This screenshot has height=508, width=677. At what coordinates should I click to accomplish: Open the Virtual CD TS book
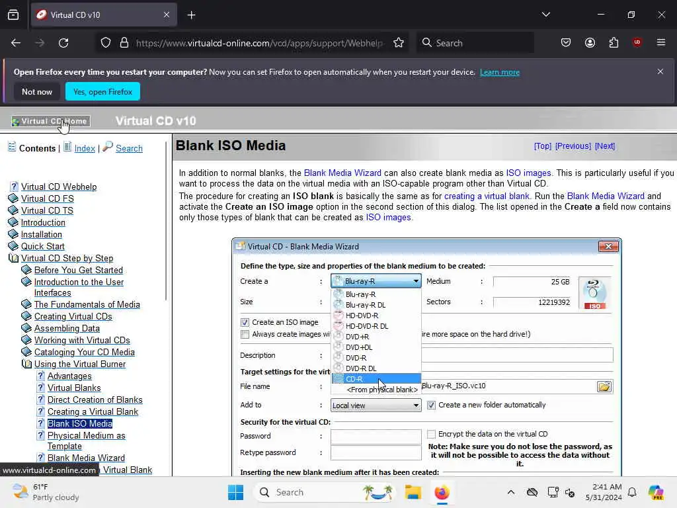pos(47,210)
